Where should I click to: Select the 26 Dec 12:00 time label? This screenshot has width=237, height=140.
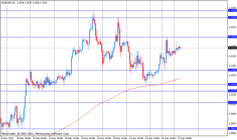(x=168, y=138)
